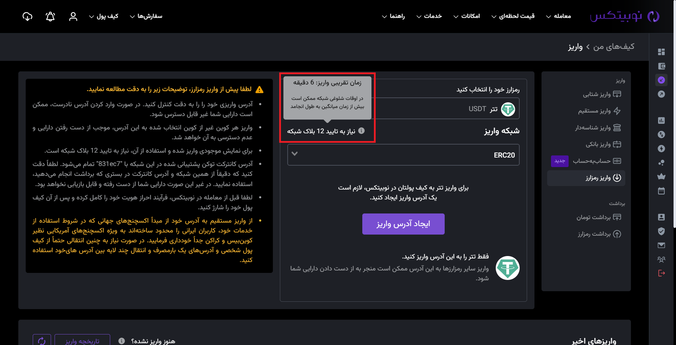Click the کیف‌های من breadcrumb link

pyautogui.click(x=614, y=46)
